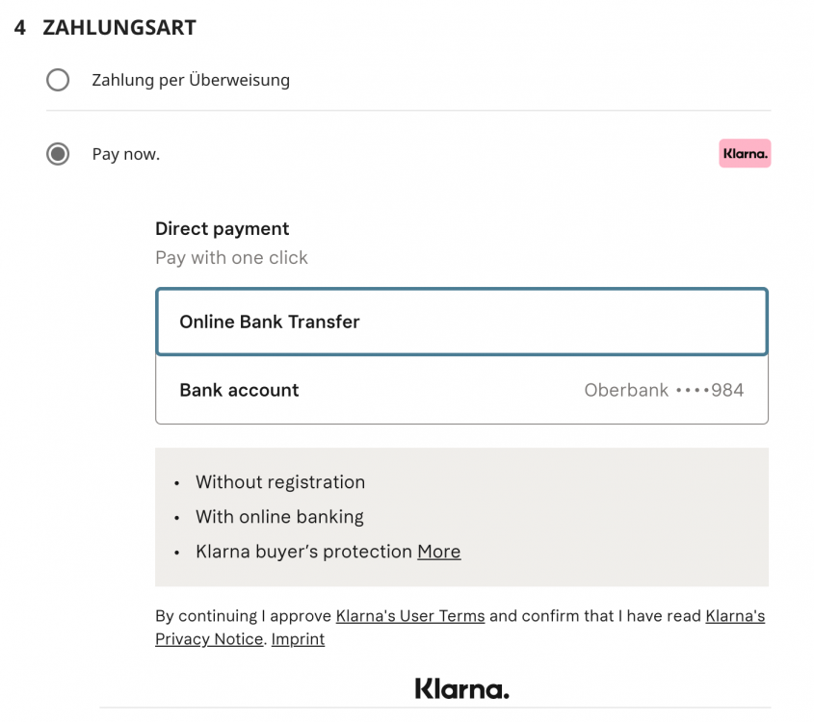Screen dimensions: 814x722
Task: Select the Zahlung per Überweisung radio button
Action: 58,80
